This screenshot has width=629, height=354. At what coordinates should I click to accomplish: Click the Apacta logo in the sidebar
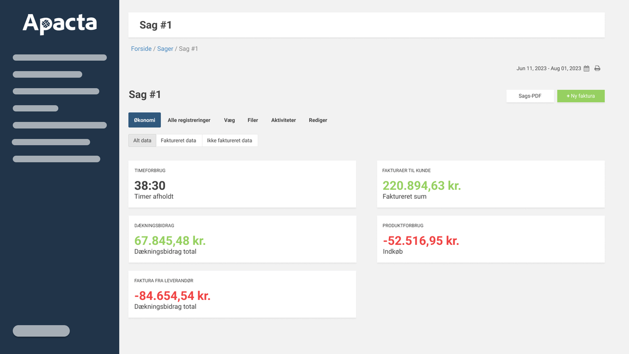pyautogui.click(x=60, y=24)
